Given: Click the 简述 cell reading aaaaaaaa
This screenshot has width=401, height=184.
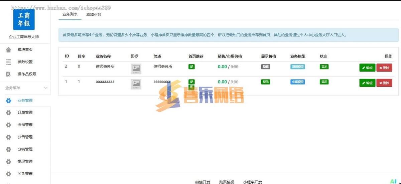Looking at the screenshot, I should tap(162, 81).
